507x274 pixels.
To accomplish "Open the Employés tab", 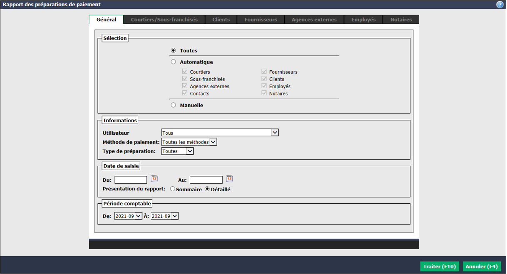I will point(363,20).
